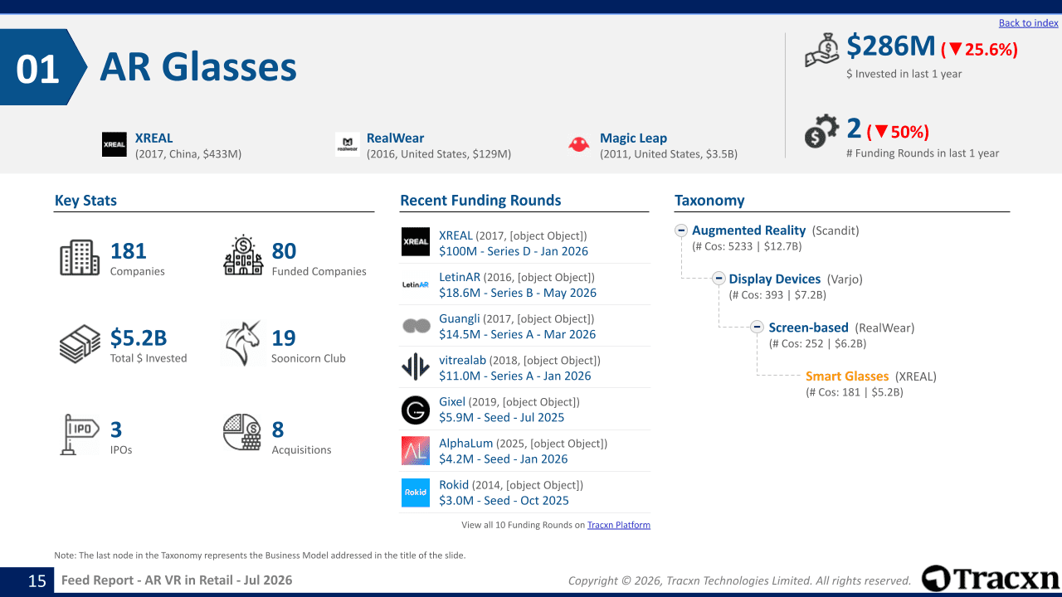Click the Guangli logo

pos(416,326)
